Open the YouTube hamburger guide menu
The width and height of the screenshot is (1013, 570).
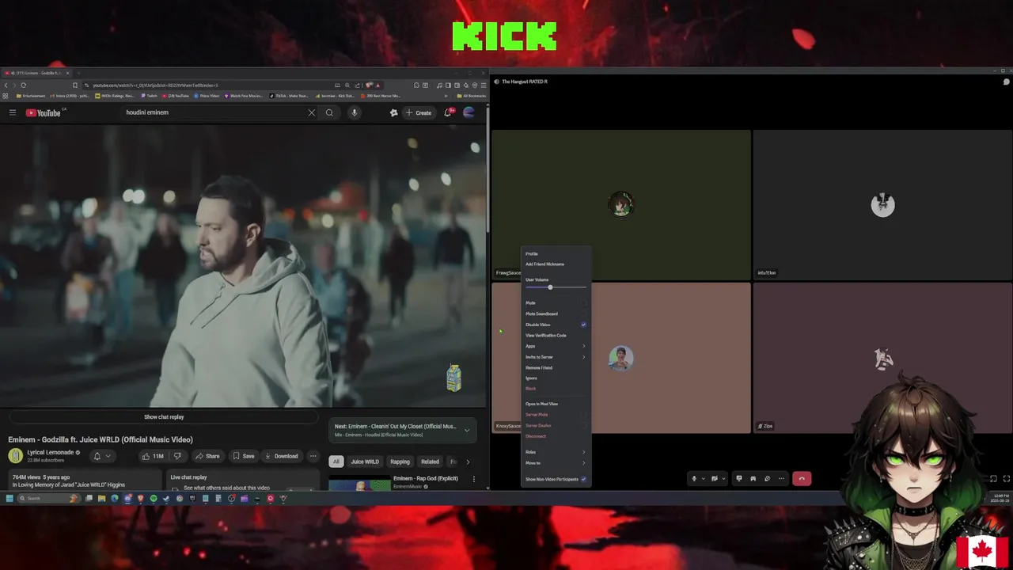(x=13, y=112)
